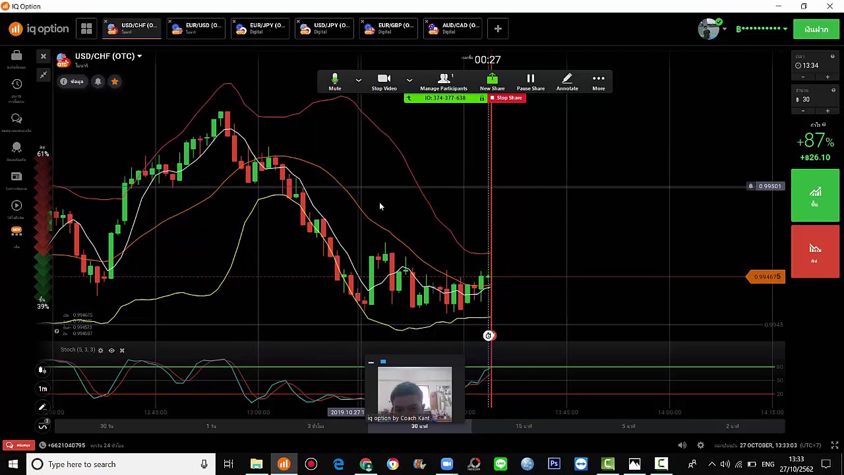Toggle fullscreen icon in bottom right
The width and height of the screenshot is (844, 475).
tap(834, 445)
